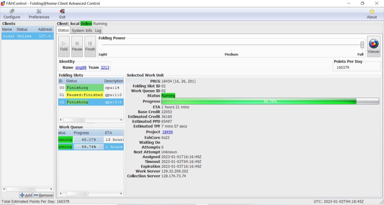This screenshot has height=205, width=384.
Task: Select work queue row at 45.07%
Action: pos(91,140)
